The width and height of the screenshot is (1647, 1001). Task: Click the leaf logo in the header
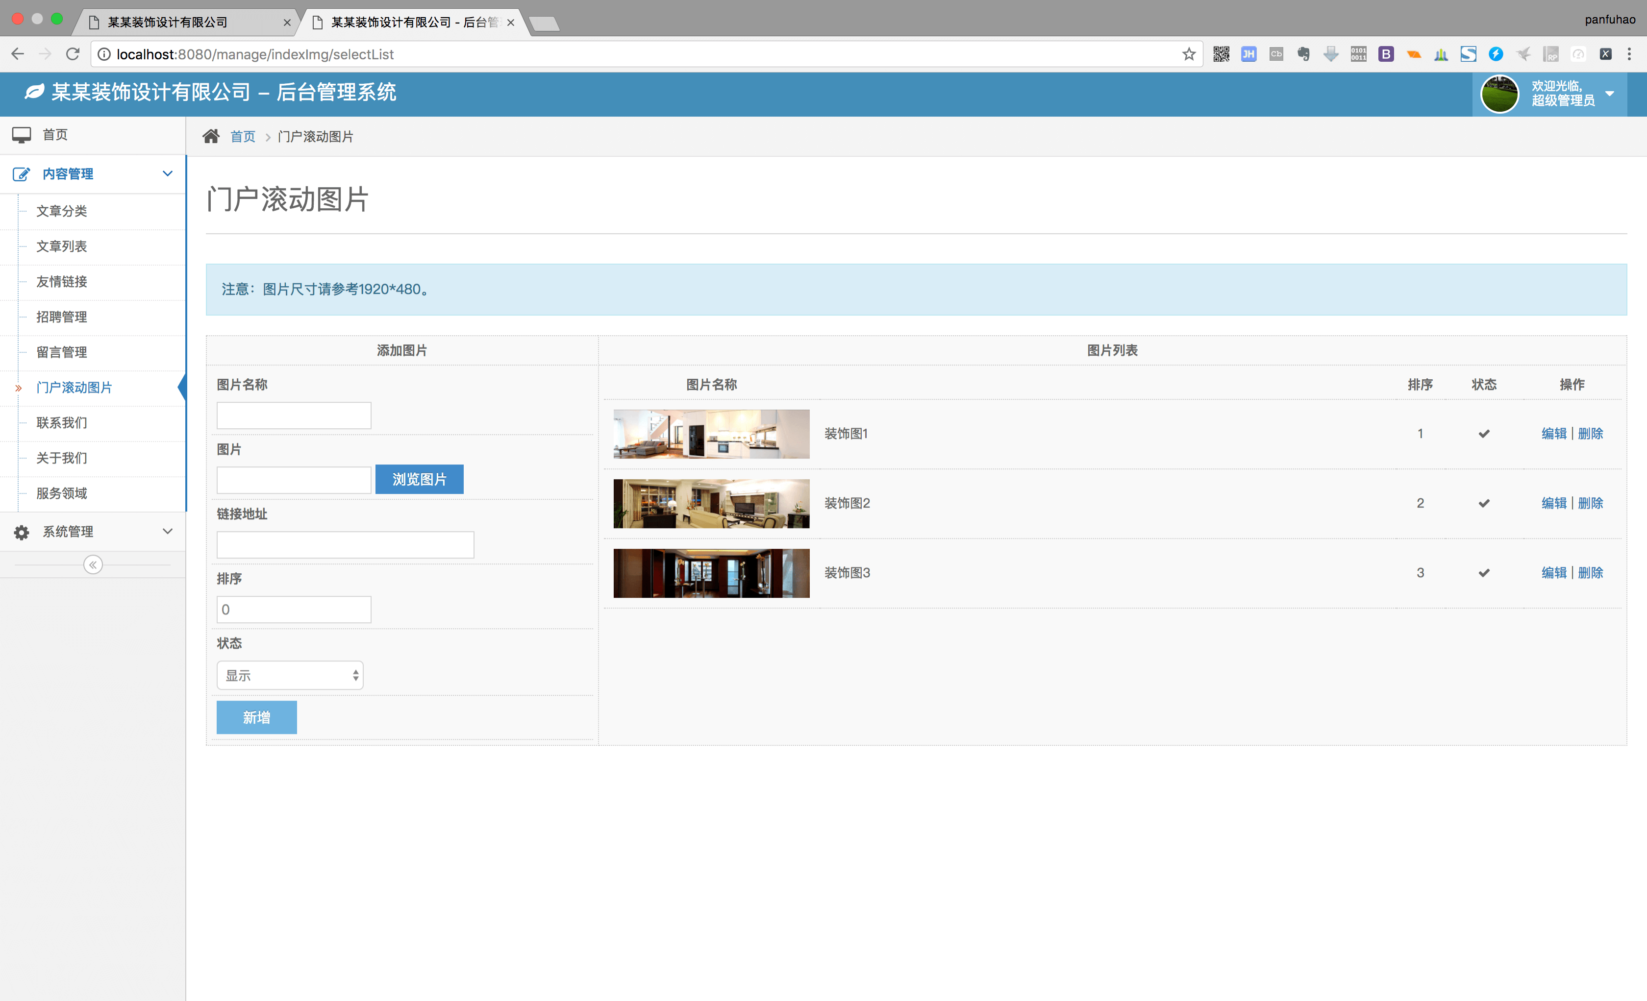(x=33, y=92)
